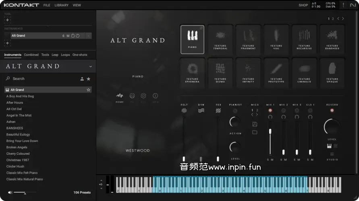
Task: Switch to the Combined tab
Action: point(31,55)
